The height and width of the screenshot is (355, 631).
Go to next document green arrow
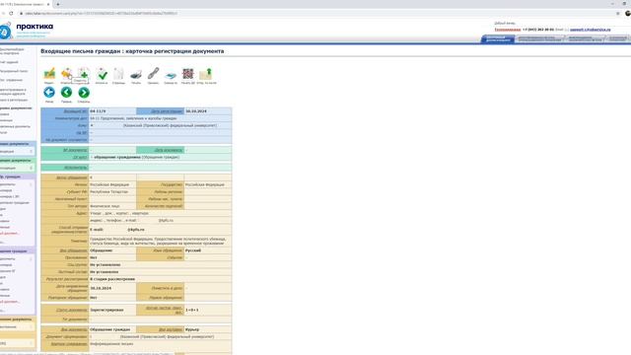point(84,93)
